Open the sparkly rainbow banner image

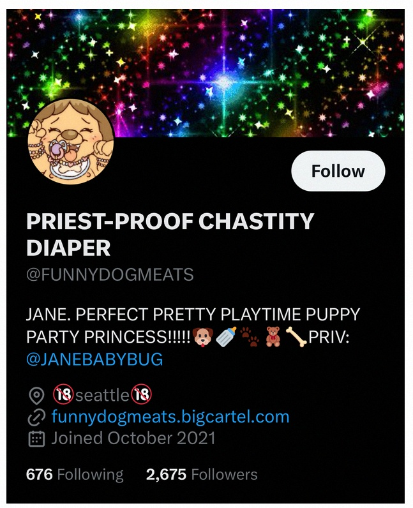206,73
